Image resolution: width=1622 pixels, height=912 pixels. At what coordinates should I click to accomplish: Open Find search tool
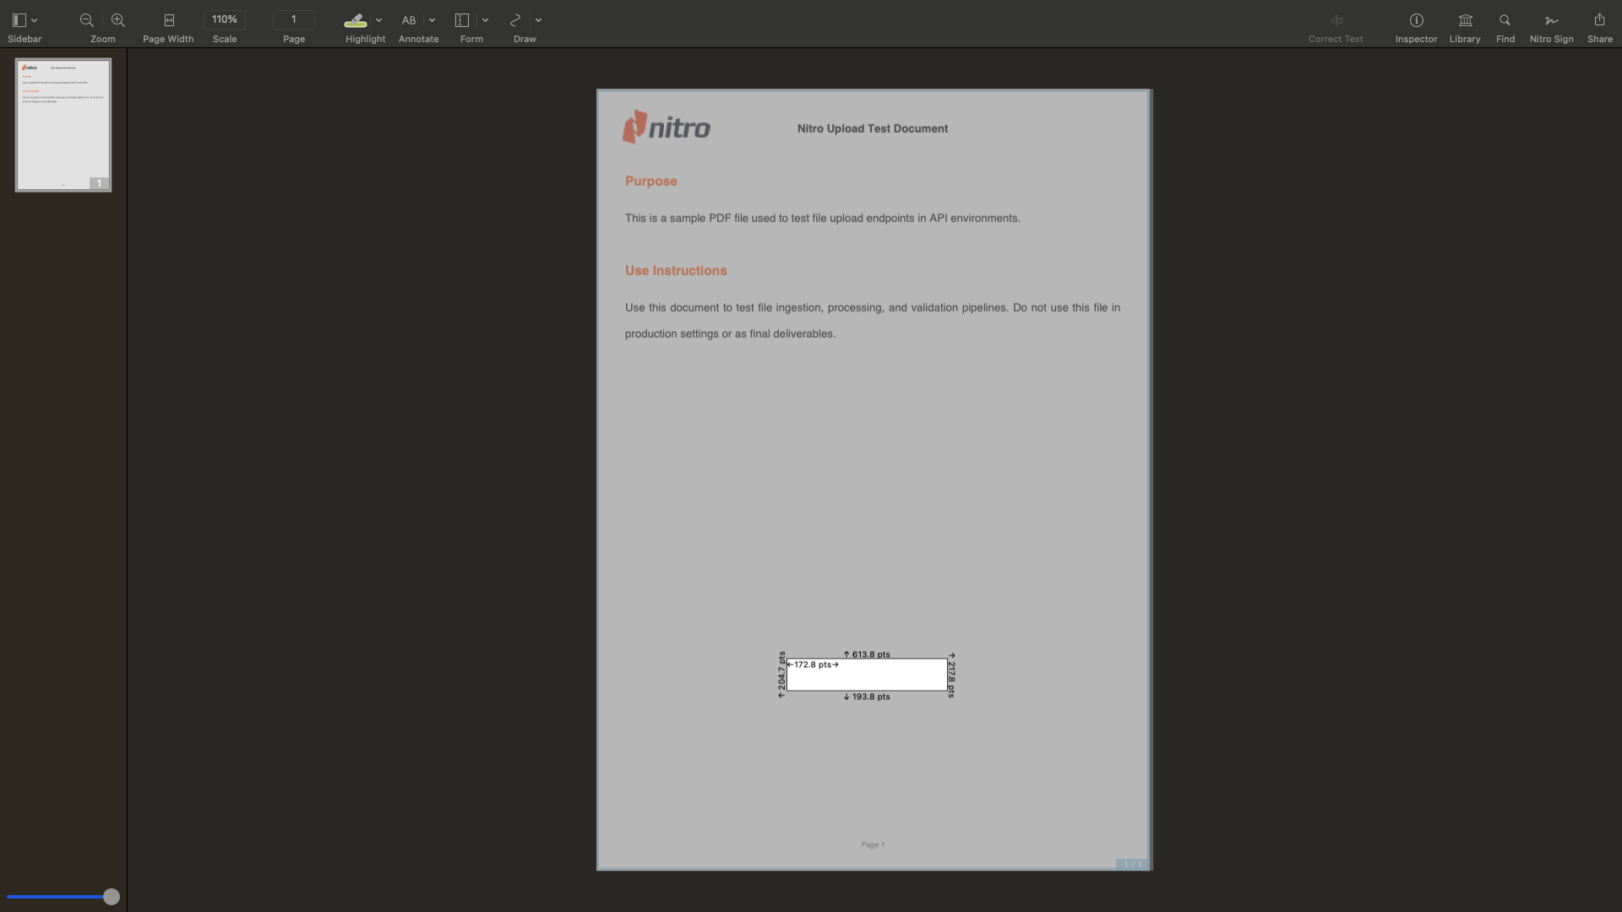[x=1505, y=20]
